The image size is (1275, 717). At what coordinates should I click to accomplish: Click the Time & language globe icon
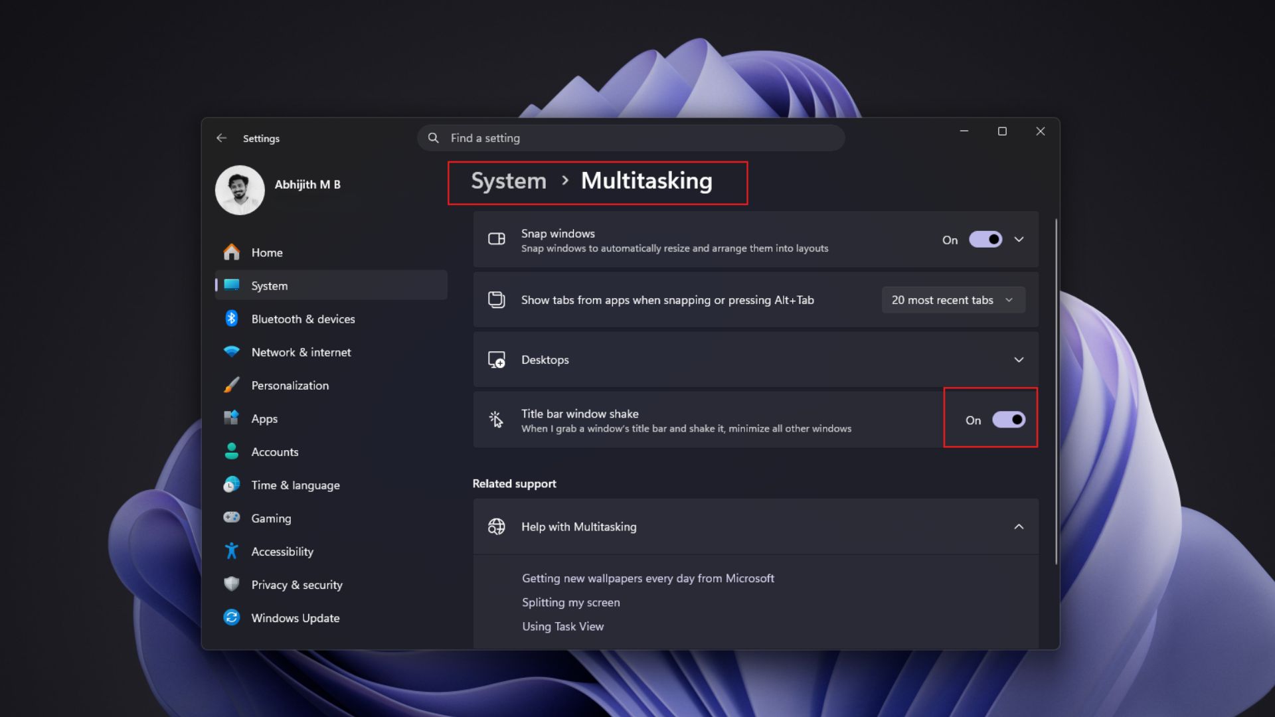coord(231,485)
